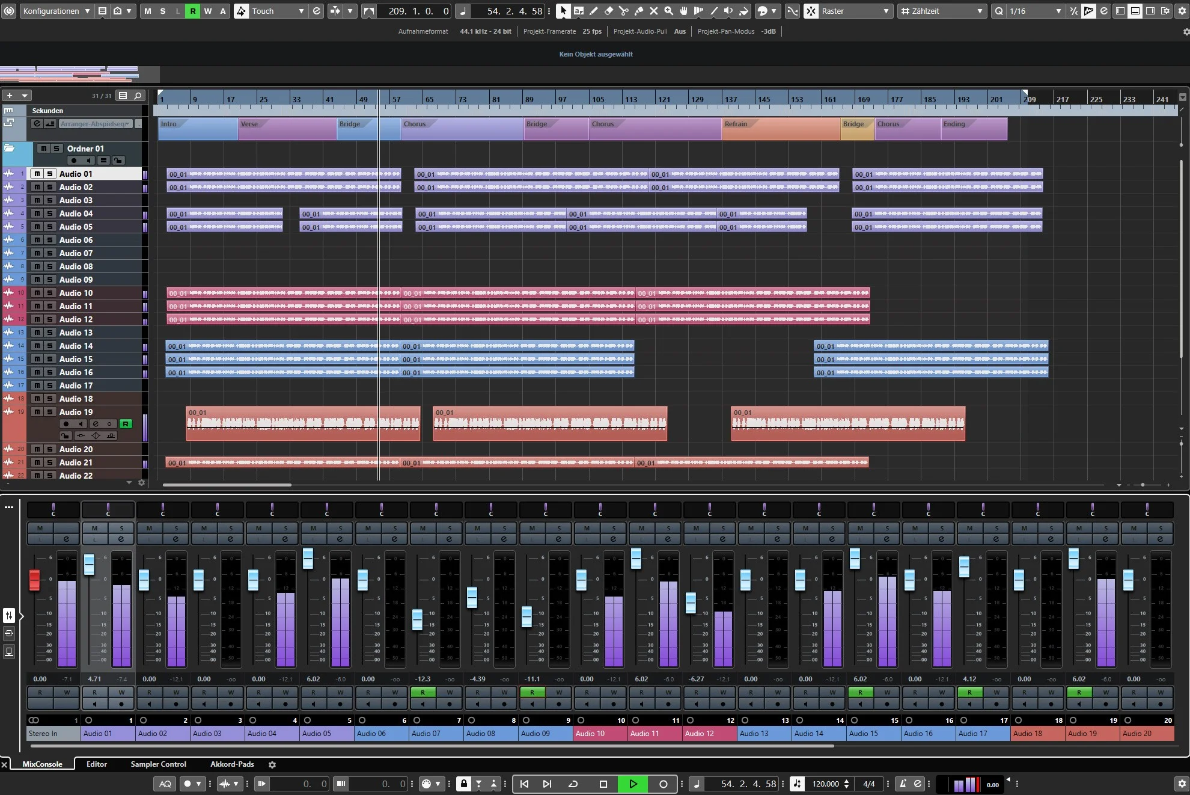The image size is (1190, 795).
Task: Toggle the Cycle loop button
Action: 573,784
